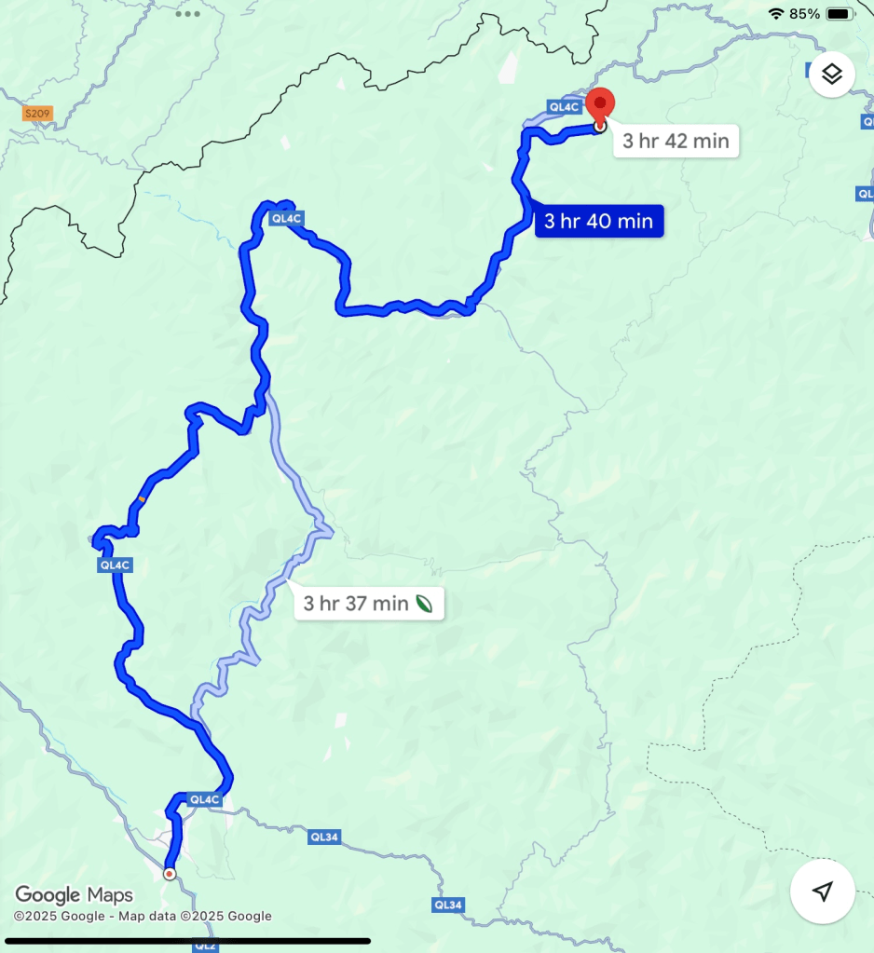Tap the starting point marker
Image resolution: width=874 pixels, height=953 pixels.
(170, 874)
